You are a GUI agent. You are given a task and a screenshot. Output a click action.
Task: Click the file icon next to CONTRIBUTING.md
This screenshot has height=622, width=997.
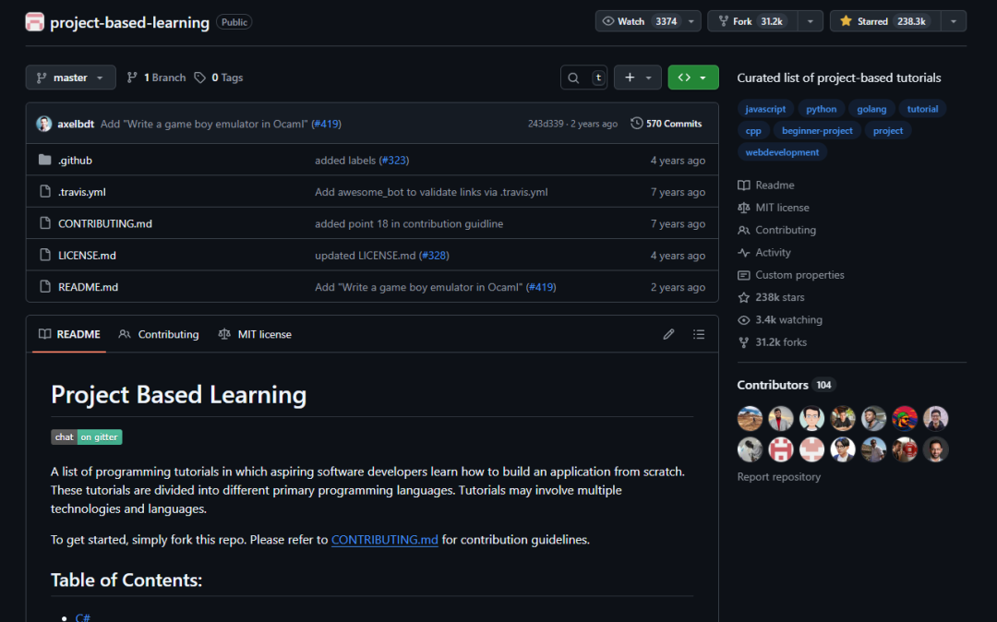(x=44, y=223)
